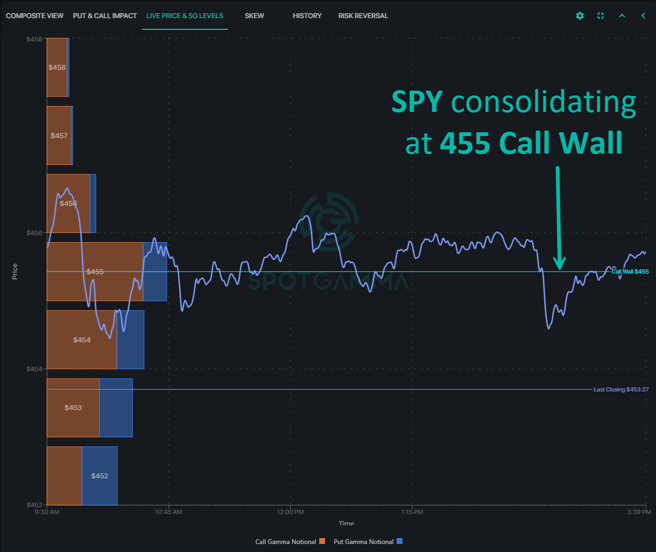The image size is (656, 552).
Task: Click the $456 price axis label
Action: pyautogui.click(x=35, y=233)
